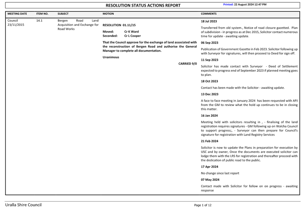Click the 06 Sep 2023 comment date

coord(209,43)
